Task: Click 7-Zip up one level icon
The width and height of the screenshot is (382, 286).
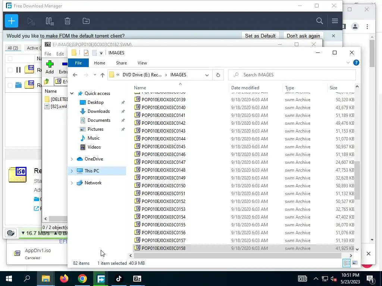Action: coord(47,82)
